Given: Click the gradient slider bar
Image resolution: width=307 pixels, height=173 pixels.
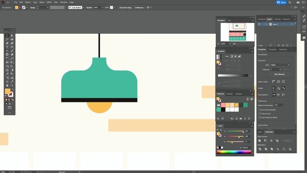Looking at the screenshot, I should (233, 75).
